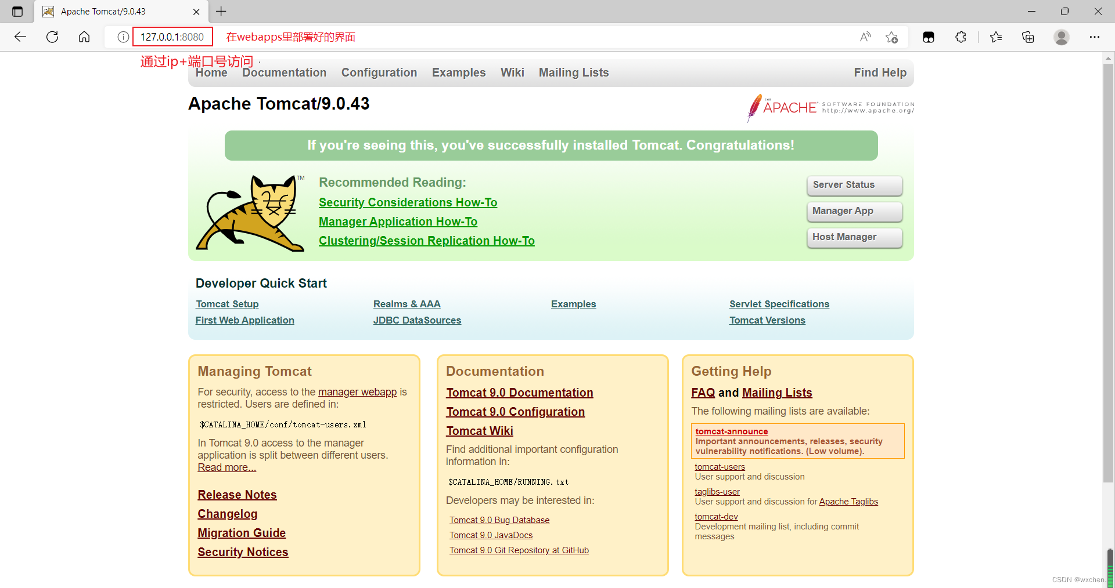The height and width of the screenshot is (588, 1115).
Task: Open Tomcat 9.0 Documentation link
Action: [x=519, y=393]
